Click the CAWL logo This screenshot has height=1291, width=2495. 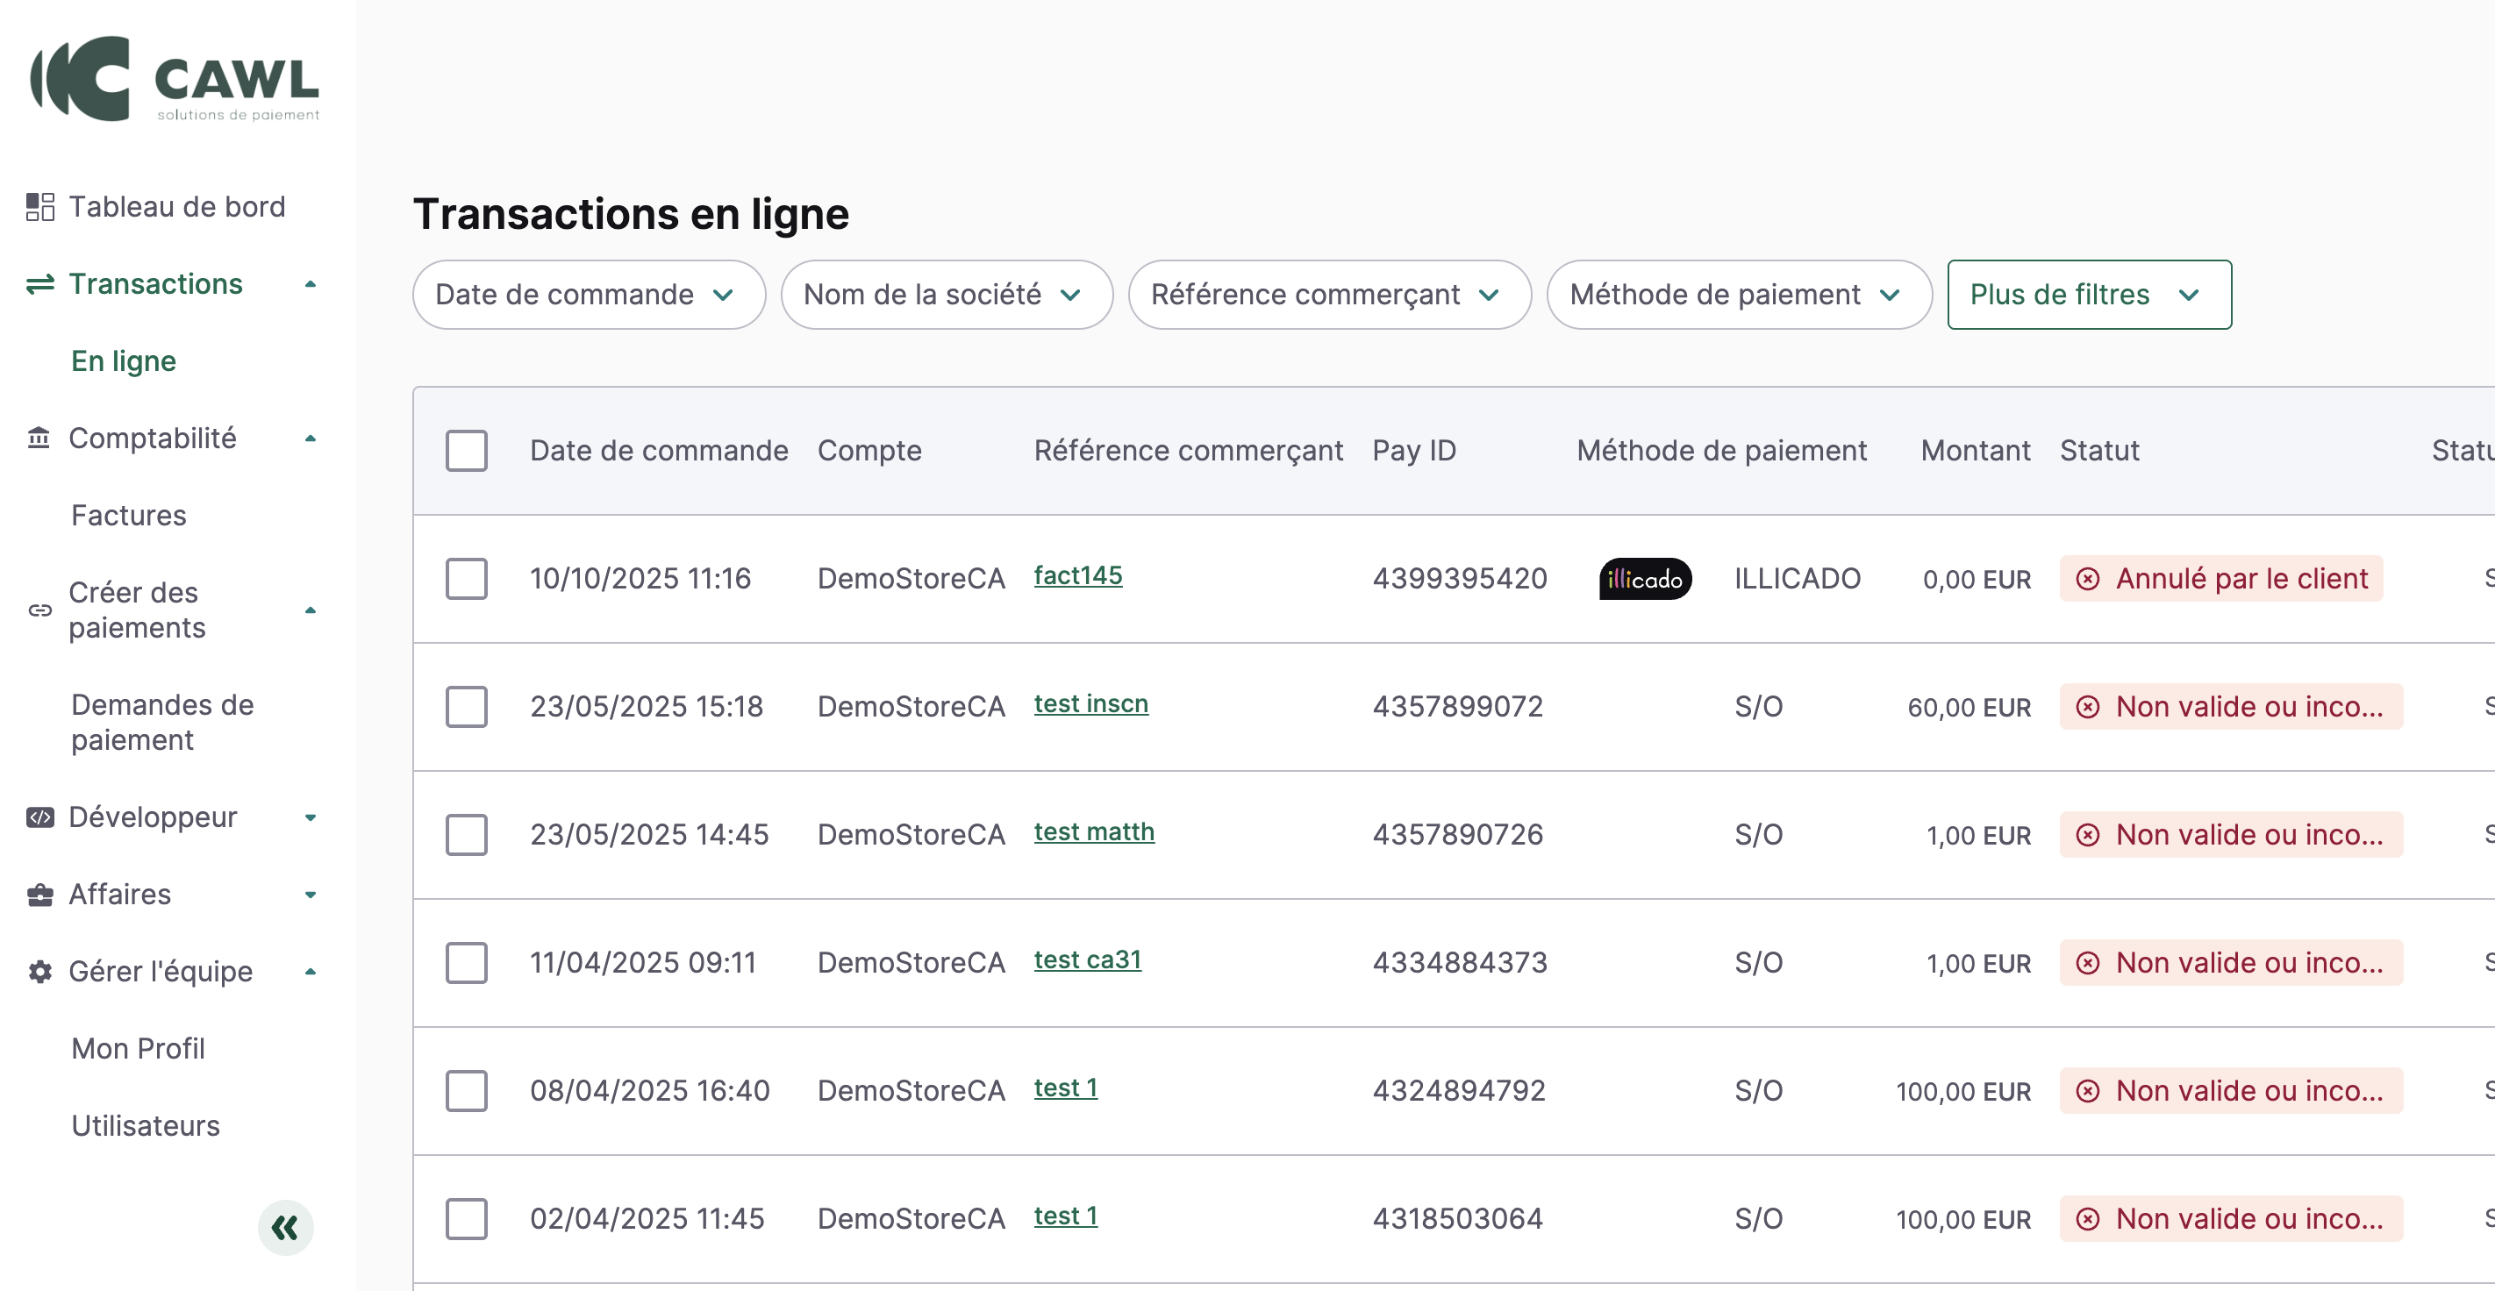175,80
